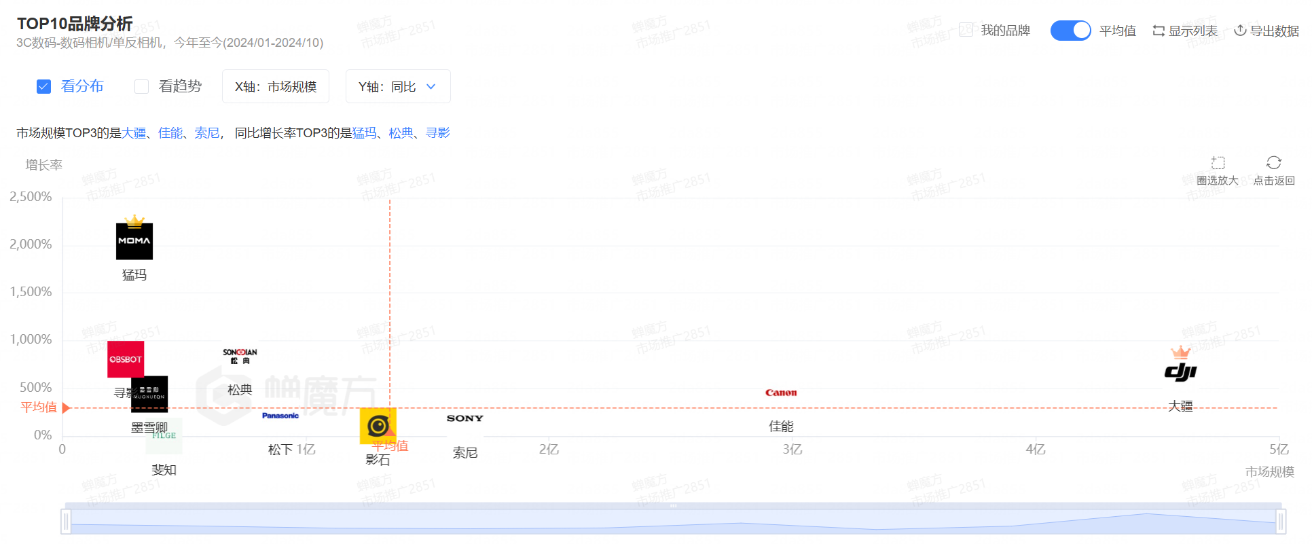Click the 5亿 axis label

tap(1279, 450)
